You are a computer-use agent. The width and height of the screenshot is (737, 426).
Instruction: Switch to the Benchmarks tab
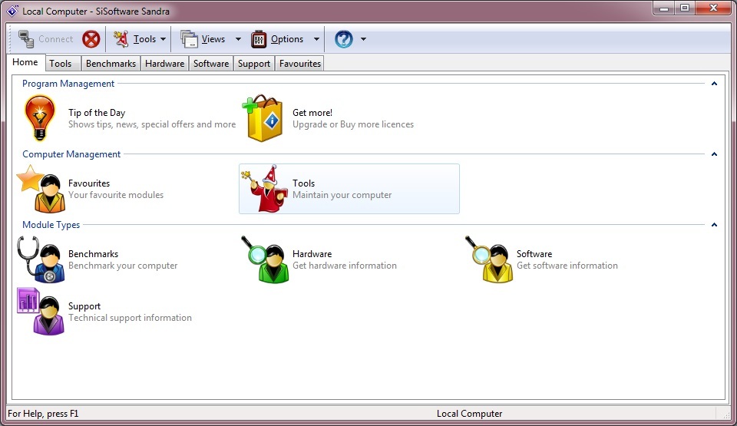(x=111, y=64)
